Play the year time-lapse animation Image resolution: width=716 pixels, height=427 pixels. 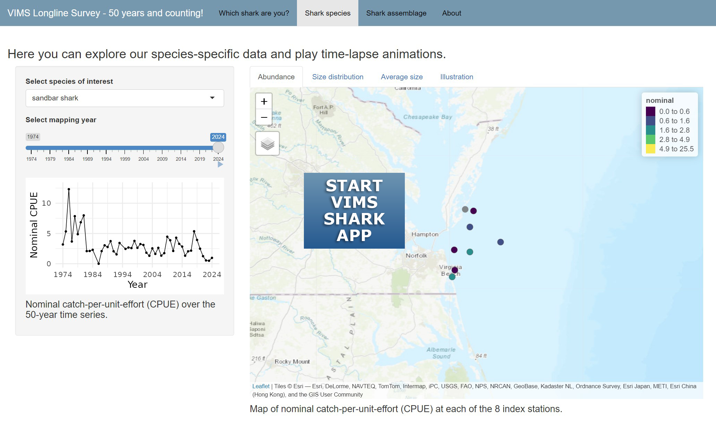pyautogui.click(x=220, y=165)
